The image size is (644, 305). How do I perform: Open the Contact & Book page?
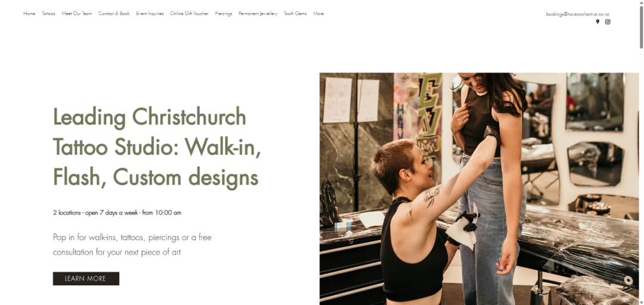(x=114, y=14)
